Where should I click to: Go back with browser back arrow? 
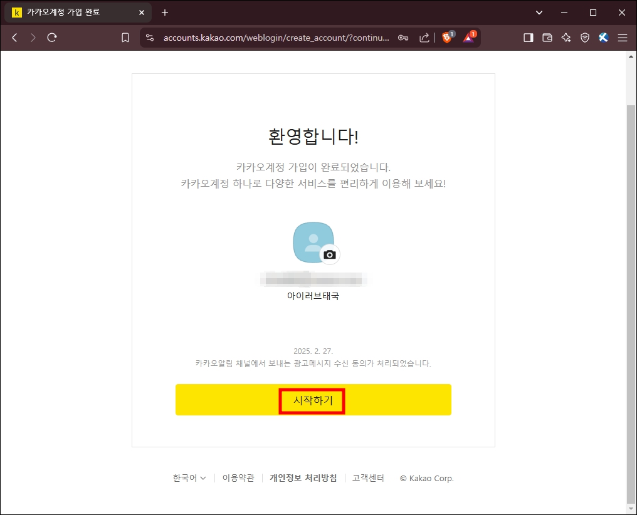point(14,38)
